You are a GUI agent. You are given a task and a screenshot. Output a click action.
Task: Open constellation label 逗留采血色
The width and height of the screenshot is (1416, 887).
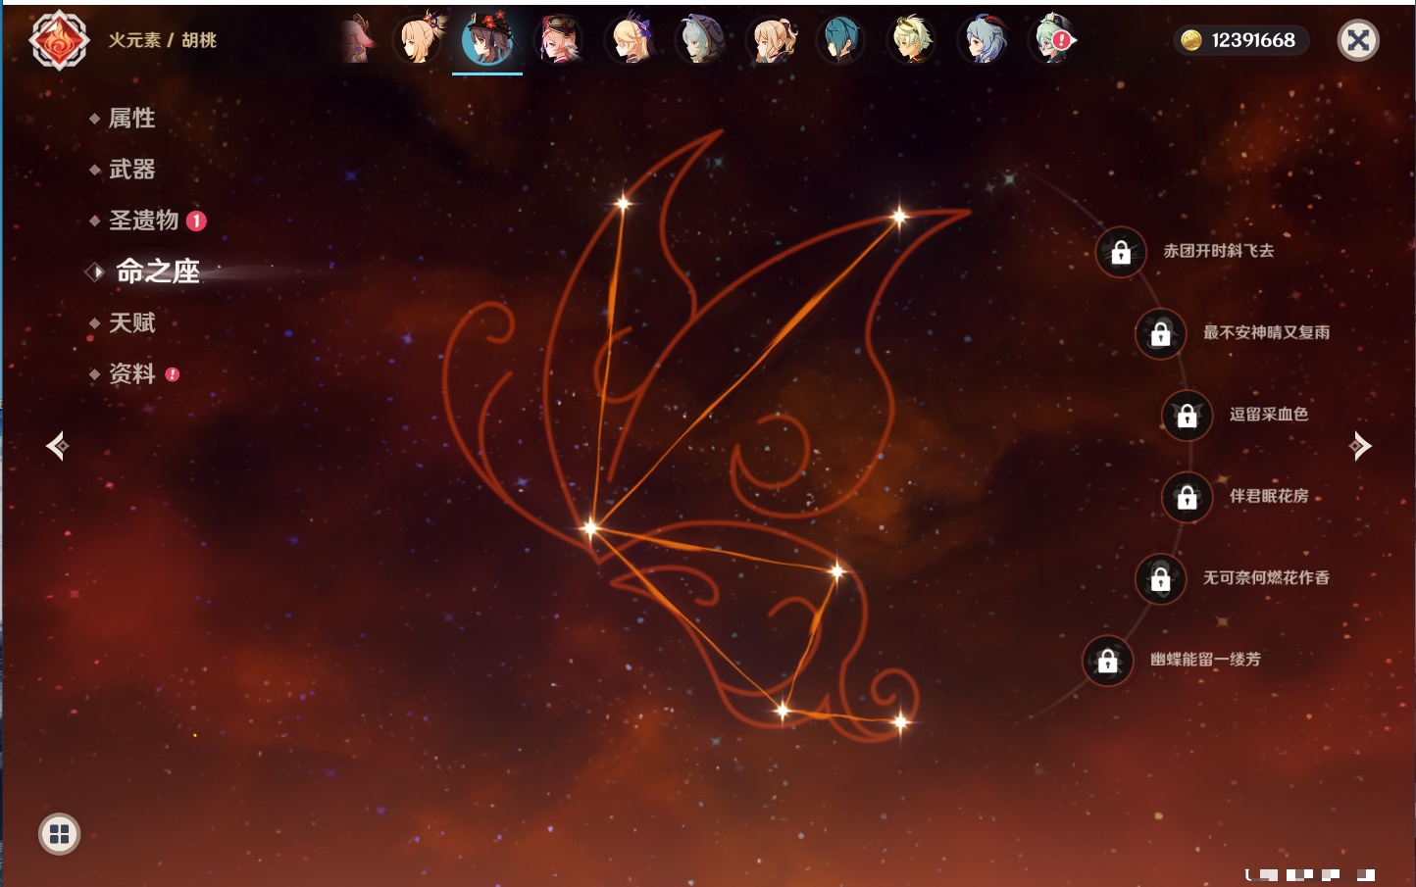click(x=1269, y=414)
